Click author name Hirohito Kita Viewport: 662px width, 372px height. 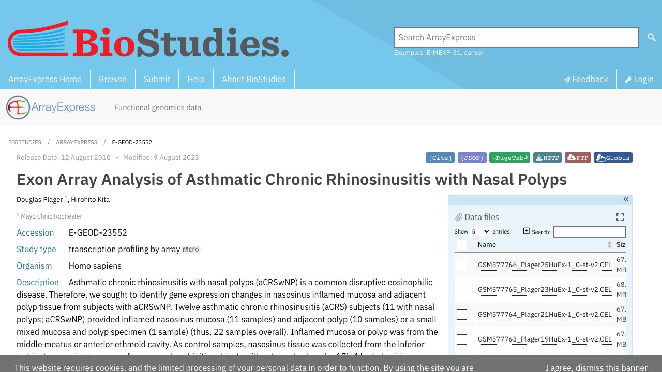[90, 200]
